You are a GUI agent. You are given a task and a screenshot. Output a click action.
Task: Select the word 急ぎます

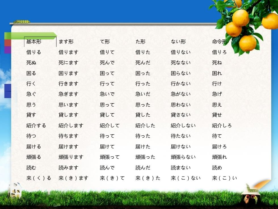68,94
